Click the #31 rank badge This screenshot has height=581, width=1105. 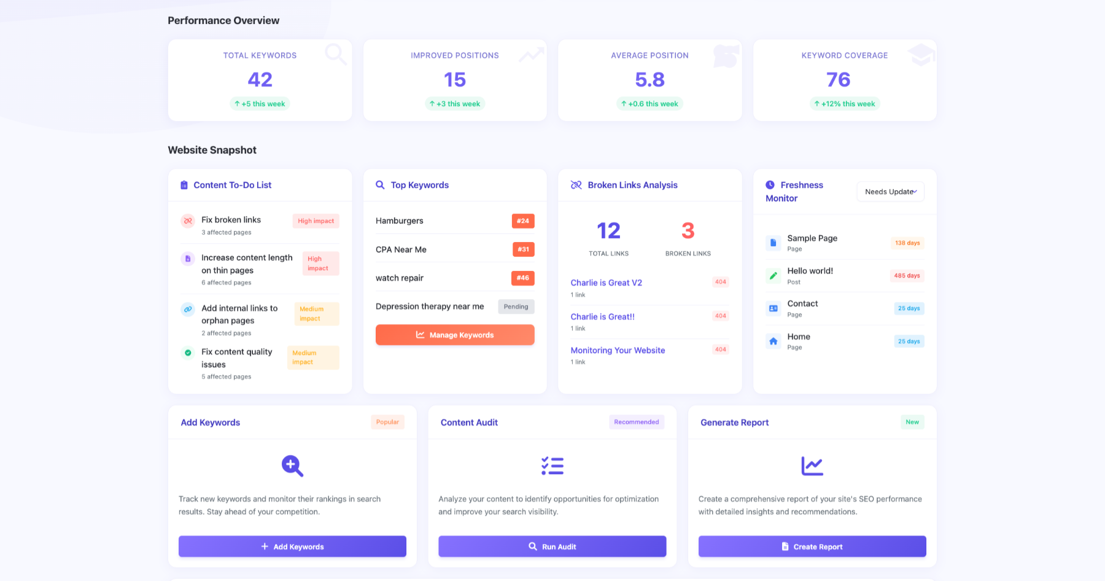pos(523,249)
